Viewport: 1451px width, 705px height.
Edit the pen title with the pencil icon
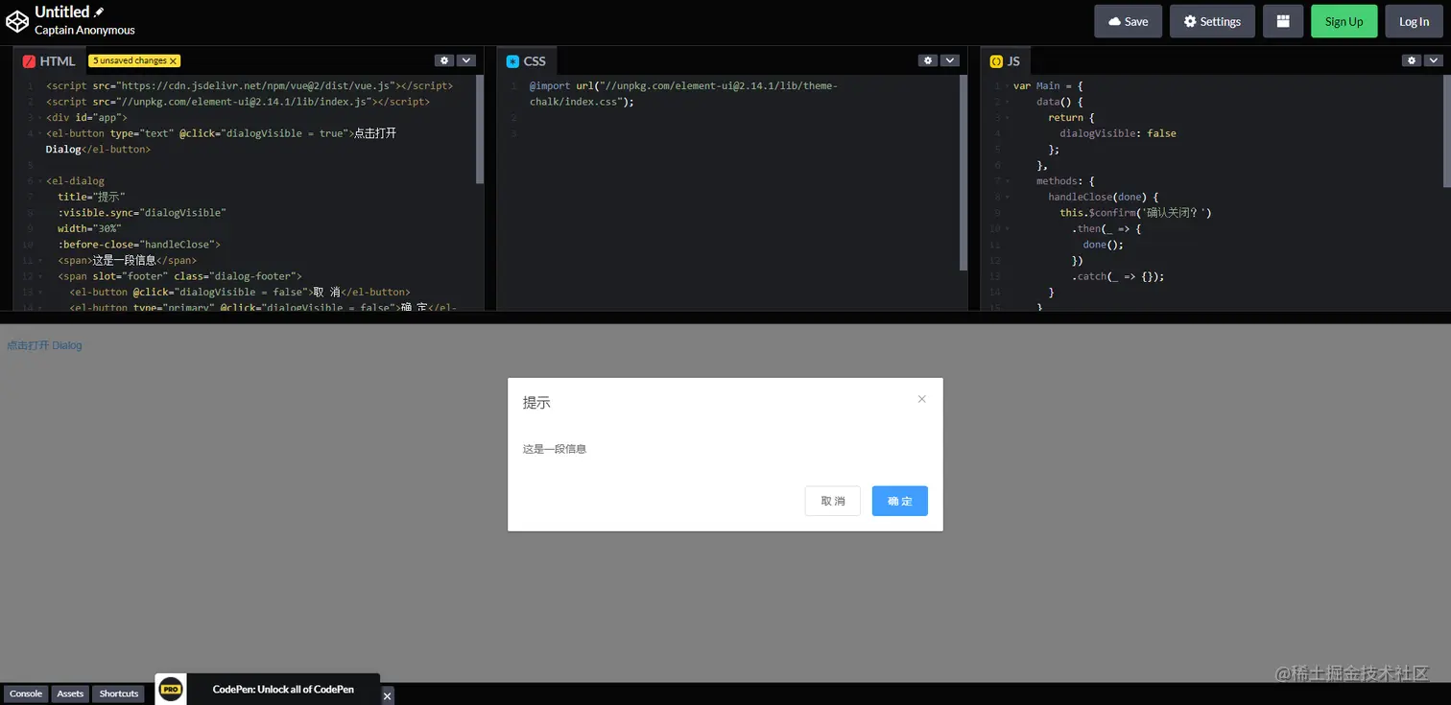tap(99, 12)
